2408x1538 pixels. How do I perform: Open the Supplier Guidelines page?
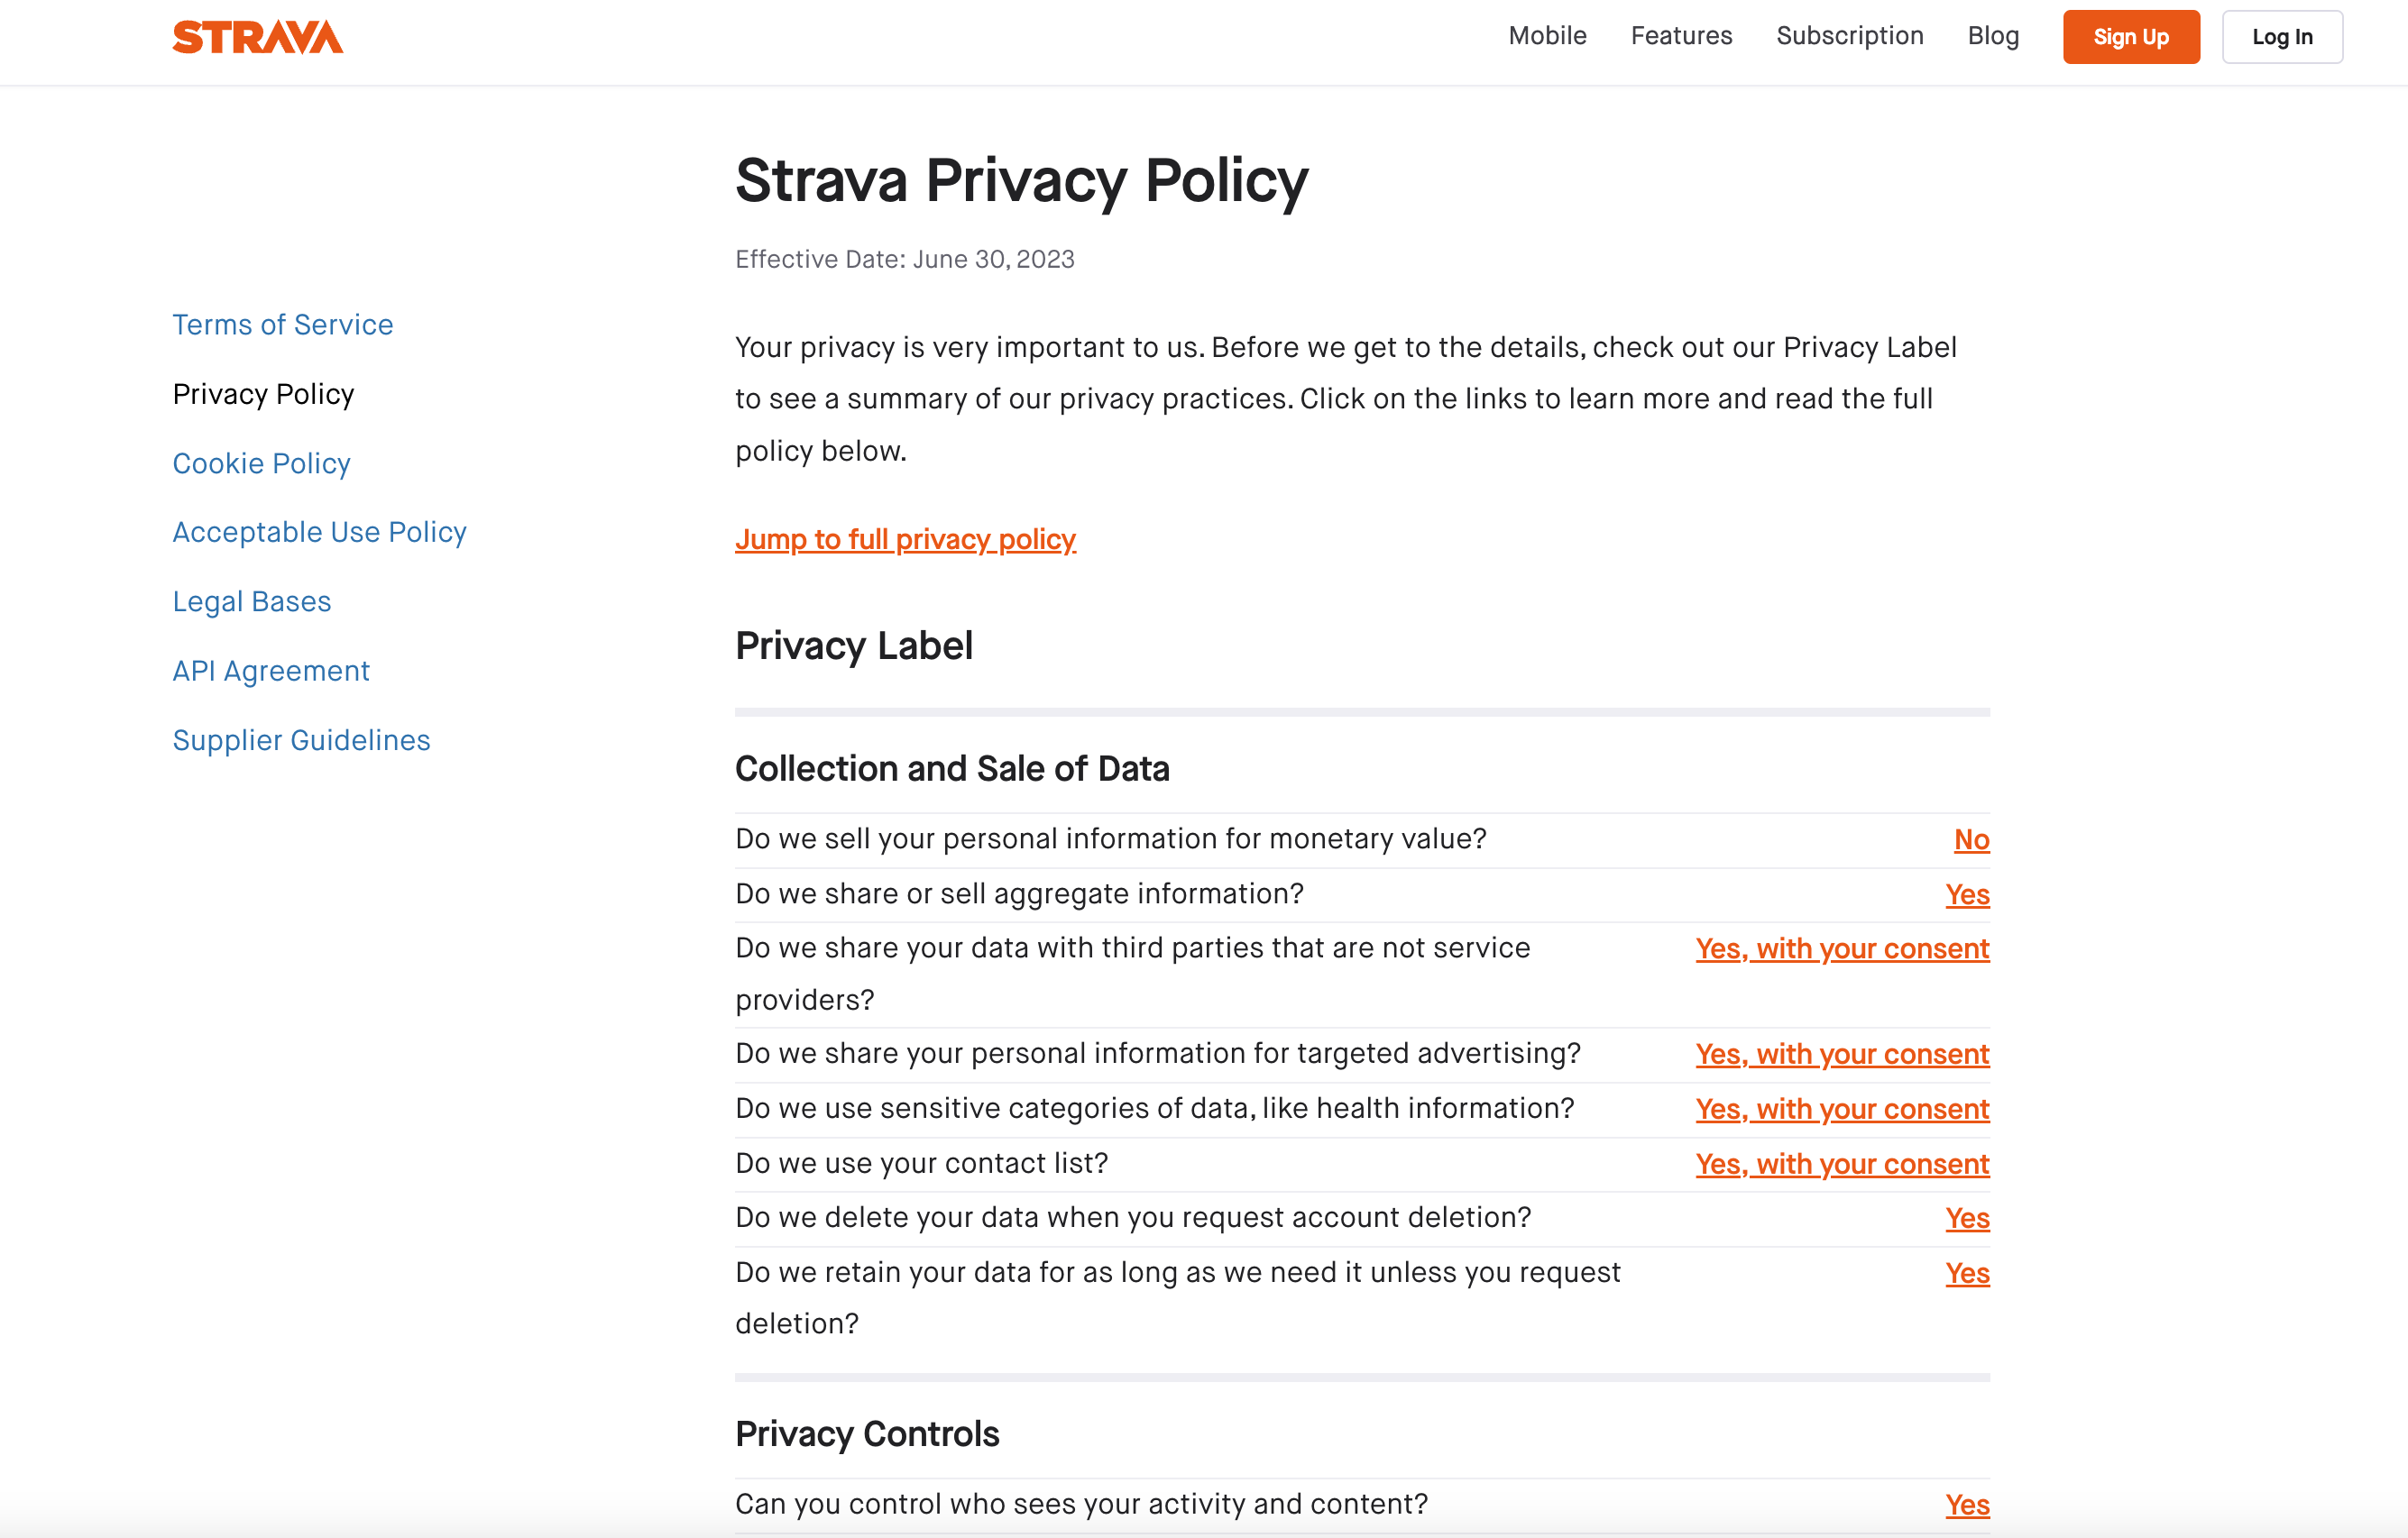(301, 739)
